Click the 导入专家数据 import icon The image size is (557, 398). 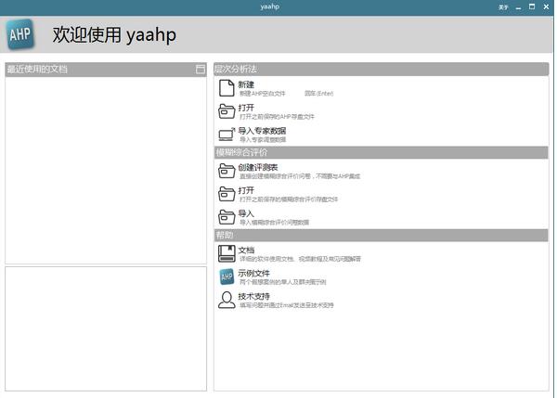(227, 135)
